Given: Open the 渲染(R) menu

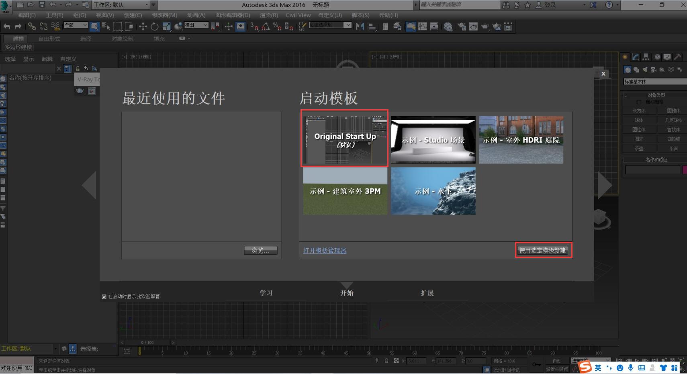Looking at the screenshot, I should (269, 15).
